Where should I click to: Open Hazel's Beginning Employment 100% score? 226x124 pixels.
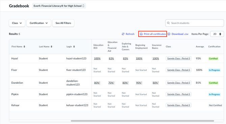click(139, 58)
